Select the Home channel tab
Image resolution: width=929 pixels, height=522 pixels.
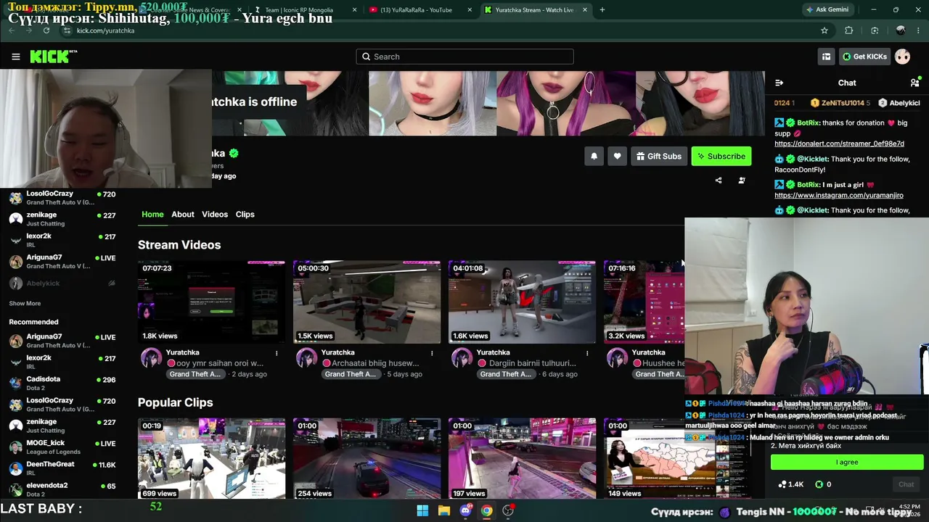point(152,215)
